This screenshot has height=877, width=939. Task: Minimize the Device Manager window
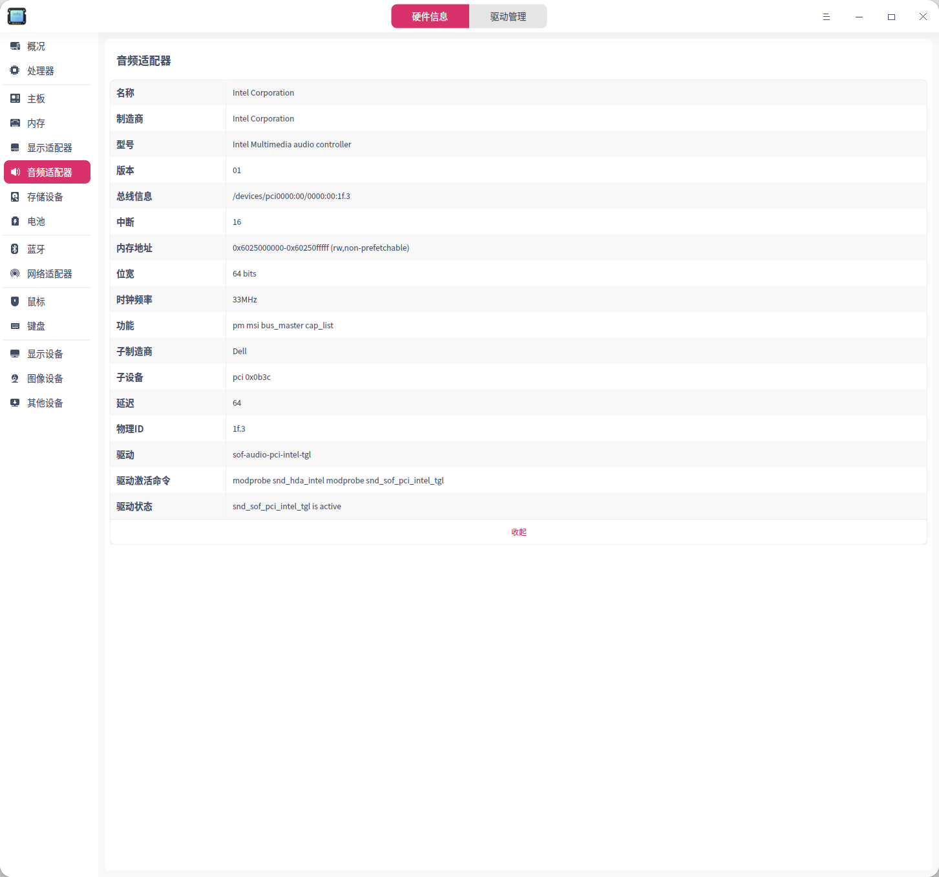tap(859, 17)
